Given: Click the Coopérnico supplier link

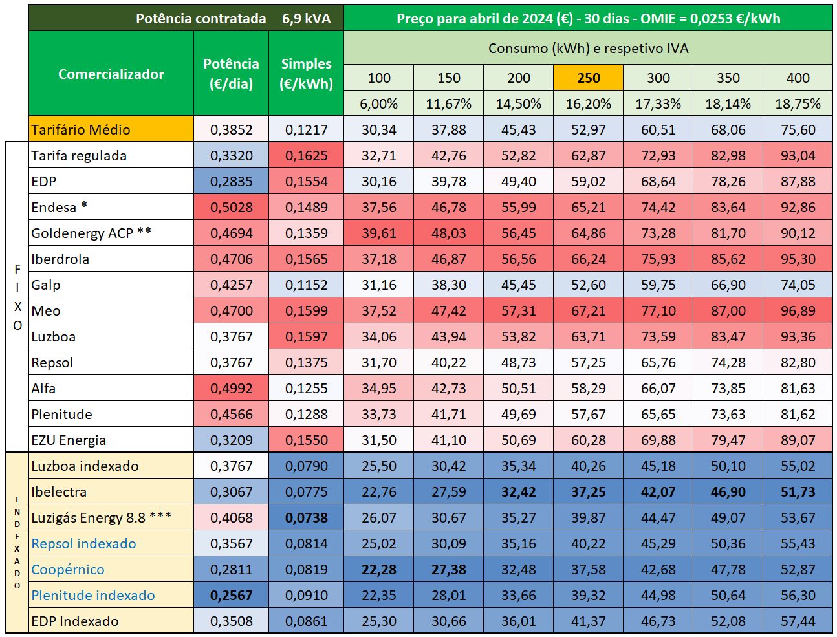Looking at the screenshot, I should click(x=68, y=570).
